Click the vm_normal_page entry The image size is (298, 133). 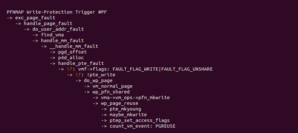112,86
